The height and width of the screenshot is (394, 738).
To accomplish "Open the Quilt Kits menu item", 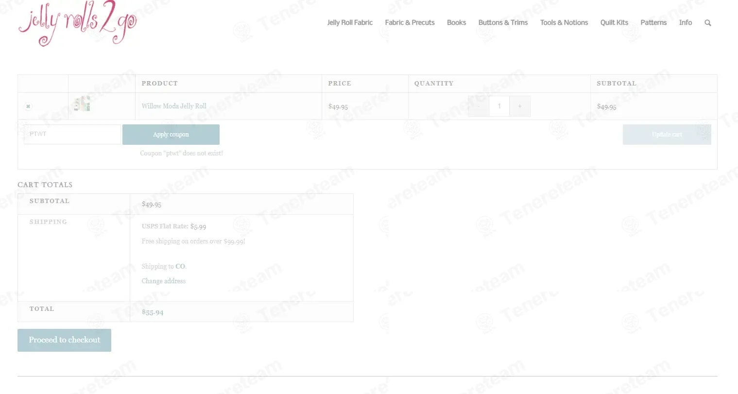I will (614, 22).
